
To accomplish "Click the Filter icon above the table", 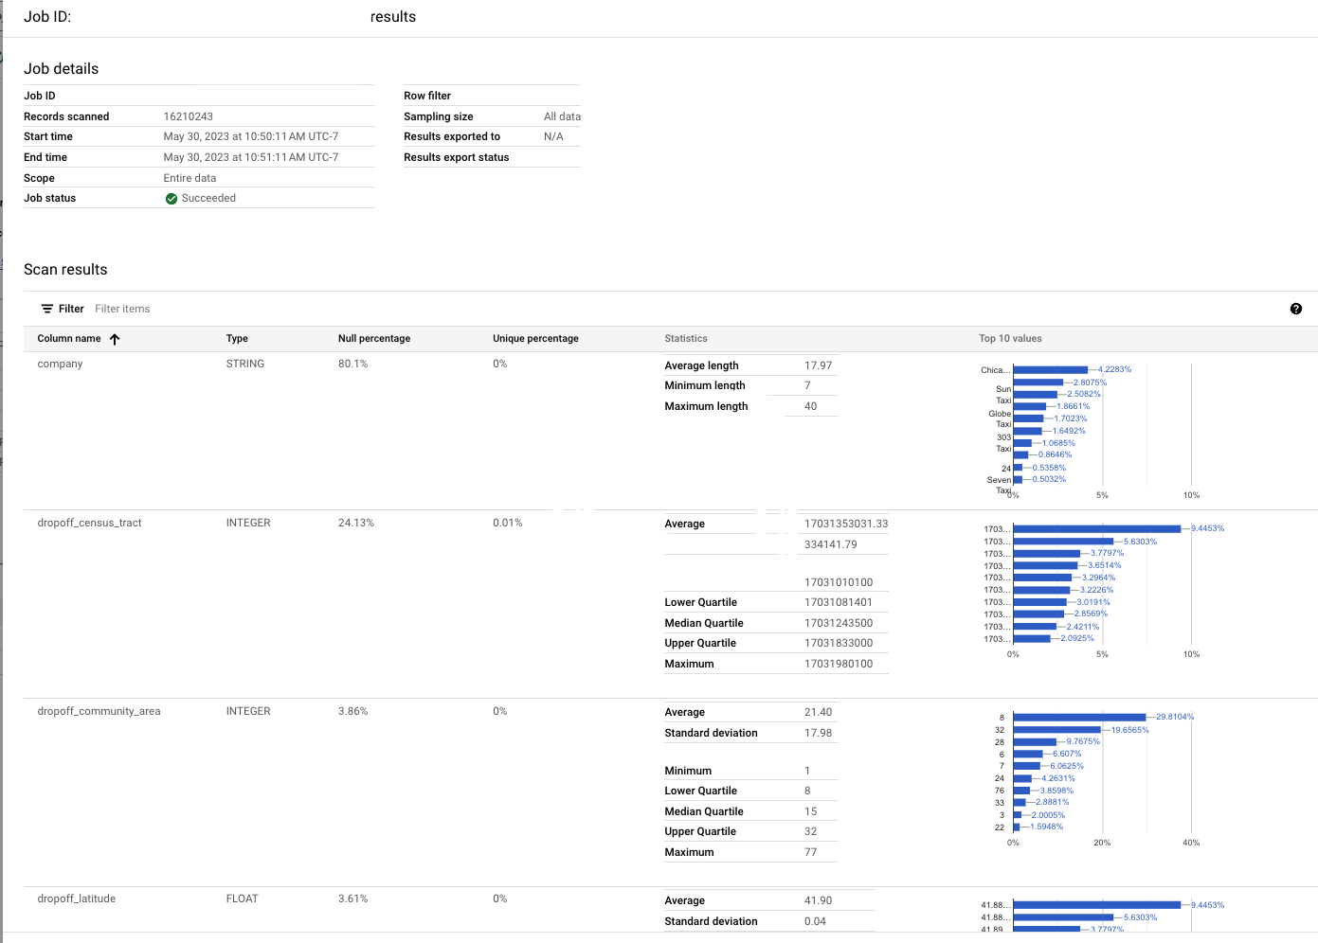I will tap(46, 309).
